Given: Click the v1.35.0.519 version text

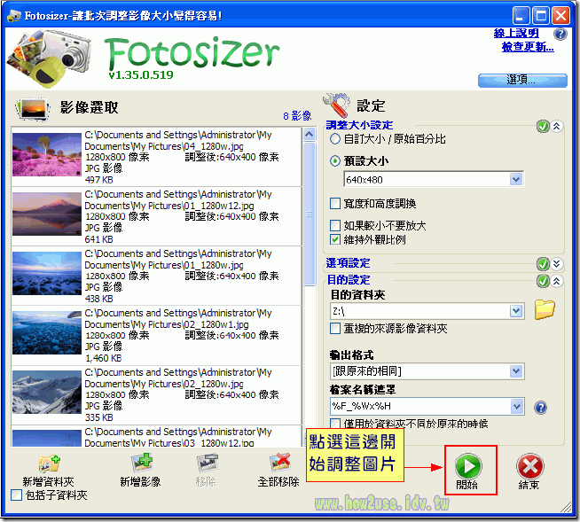Looking at the screenshot, I should (x=141, y=75).
